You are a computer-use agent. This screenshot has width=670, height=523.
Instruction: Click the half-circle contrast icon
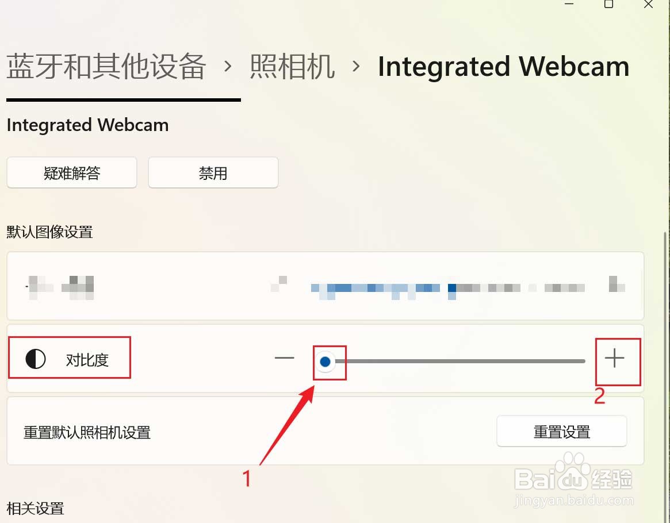36,359
